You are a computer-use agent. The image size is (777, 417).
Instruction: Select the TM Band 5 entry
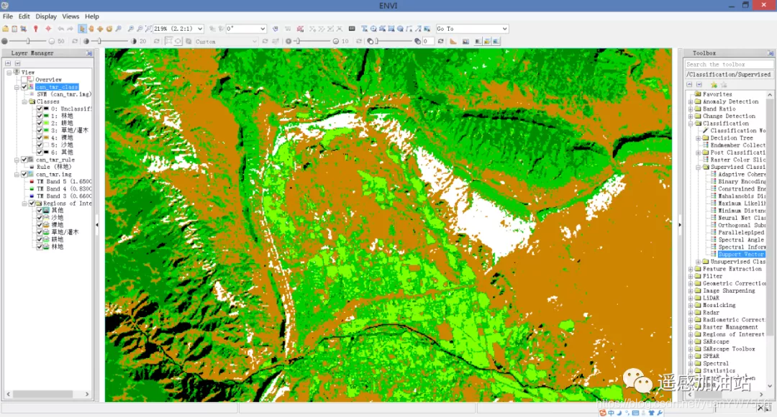(x=64, y=182)
